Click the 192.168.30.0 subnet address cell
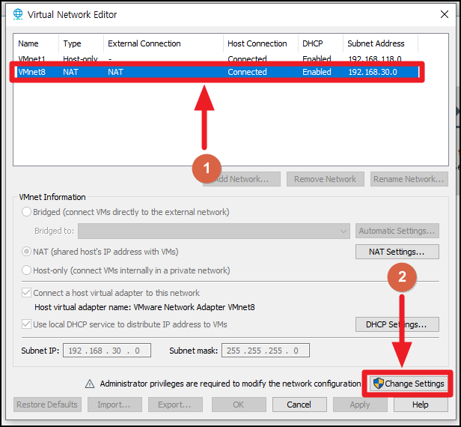 coord(373,72)
